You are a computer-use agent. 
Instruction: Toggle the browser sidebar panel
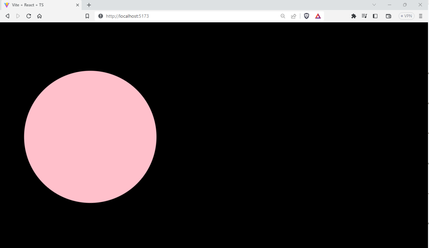coord(375,16)
